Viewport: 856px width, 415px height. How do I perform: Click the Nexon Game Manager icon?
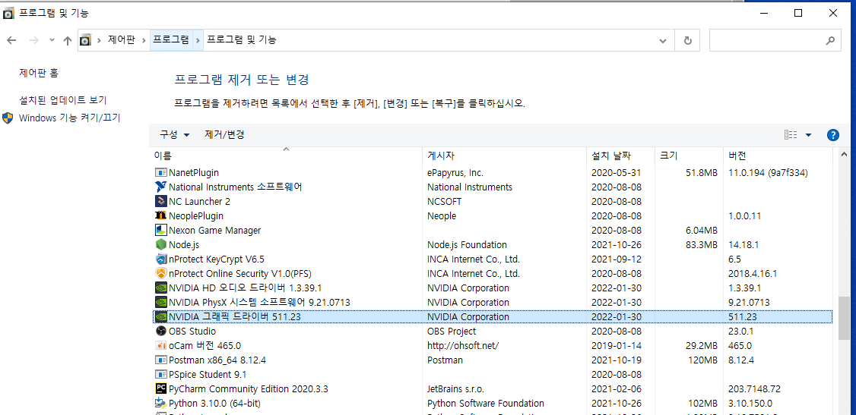(160, 231)
